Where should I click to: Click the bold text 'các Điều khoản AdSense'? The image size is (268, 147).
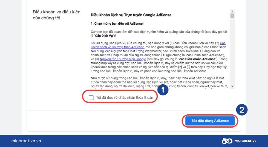click(x=197, y=59)
